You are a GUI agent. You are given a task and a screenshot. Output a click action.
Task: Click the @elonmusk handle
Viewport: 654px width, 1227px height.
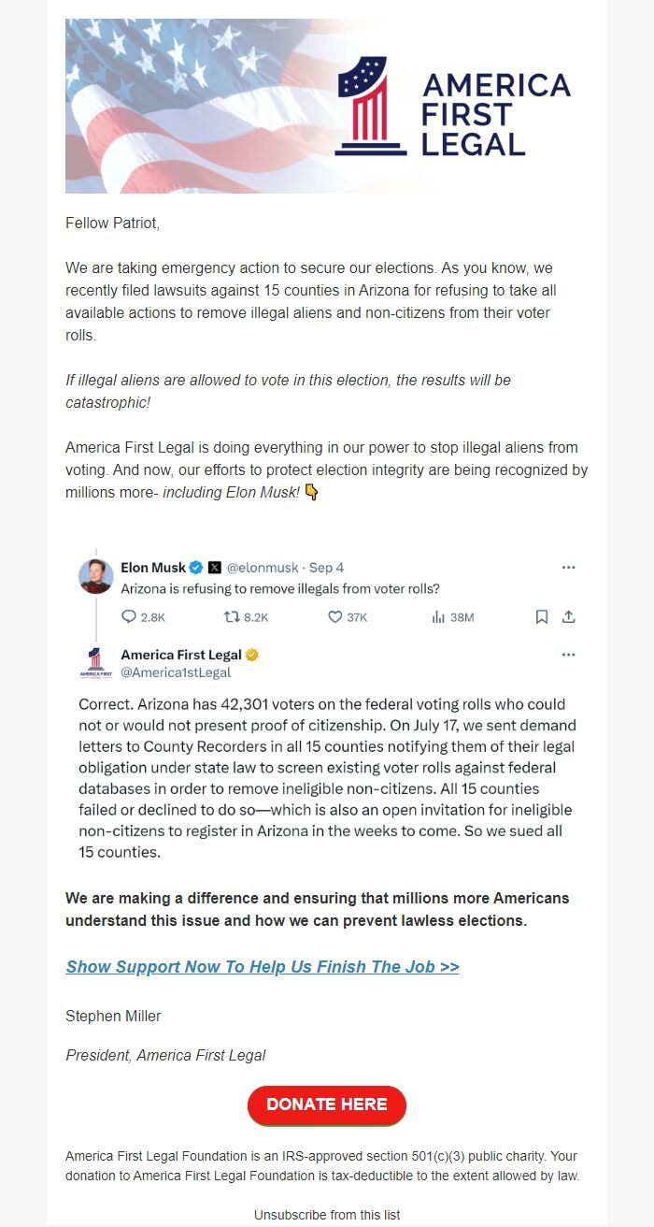click(x=263, y=568)
